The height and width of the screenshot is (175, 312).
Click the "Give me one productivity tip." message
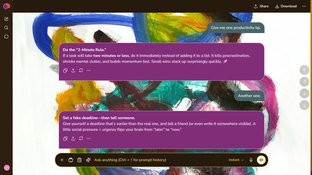click(235, 28)
